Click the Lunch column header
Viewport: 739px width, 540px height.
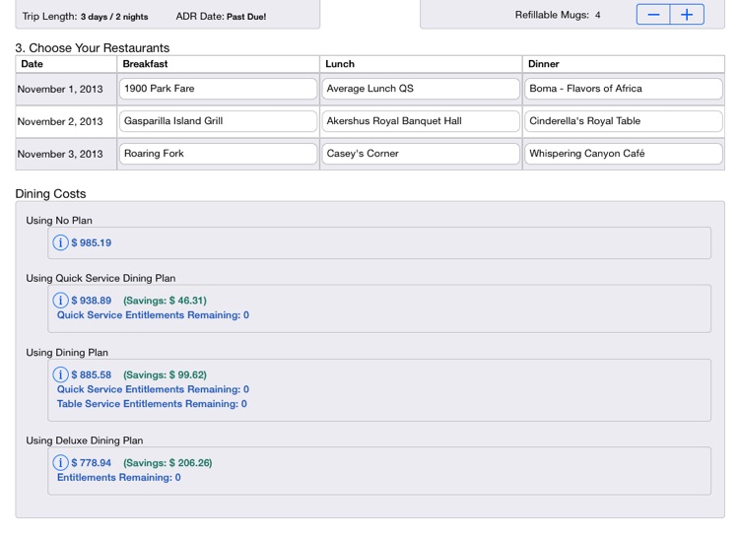[x=421, y=64]
